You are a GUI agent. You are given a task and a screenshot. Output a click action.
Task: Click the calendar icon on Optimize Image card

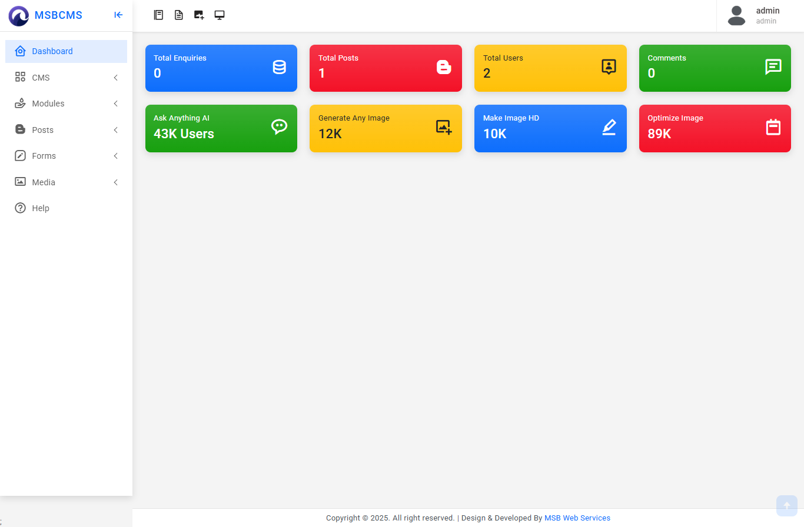point(773,127)
